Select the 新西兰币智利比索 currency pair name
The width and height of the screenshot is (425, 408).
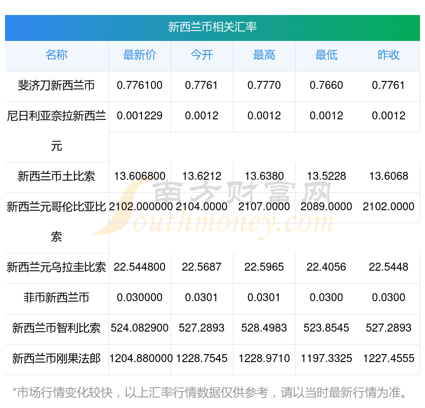tap(56, 328)
